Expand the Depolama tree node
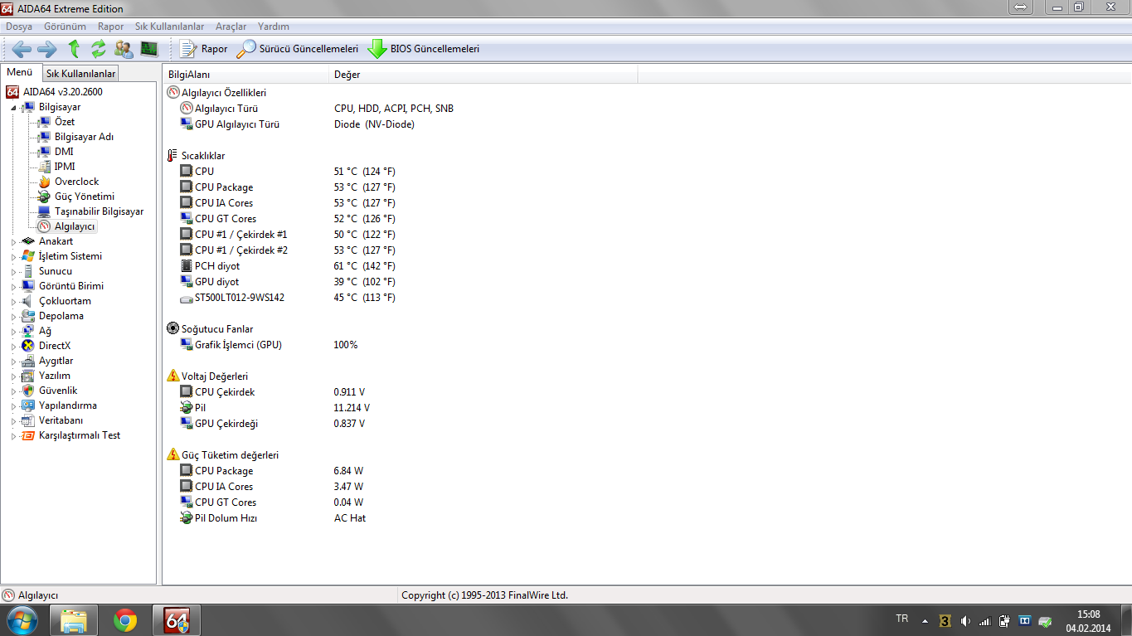 click(x=13, y=316)
